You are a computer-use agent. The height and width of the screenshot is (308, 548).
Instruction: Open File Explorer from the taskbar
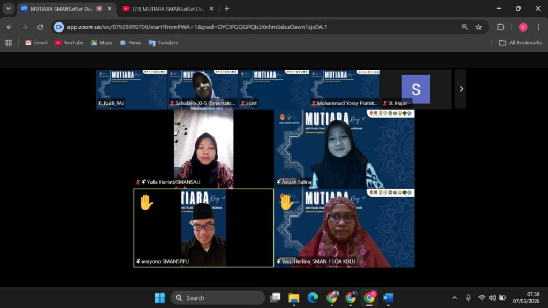coord(293,298)
